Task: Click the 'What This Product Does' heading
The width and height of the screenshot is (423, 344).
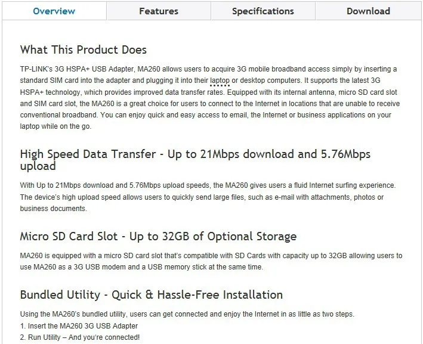Action: click(84, 49)
